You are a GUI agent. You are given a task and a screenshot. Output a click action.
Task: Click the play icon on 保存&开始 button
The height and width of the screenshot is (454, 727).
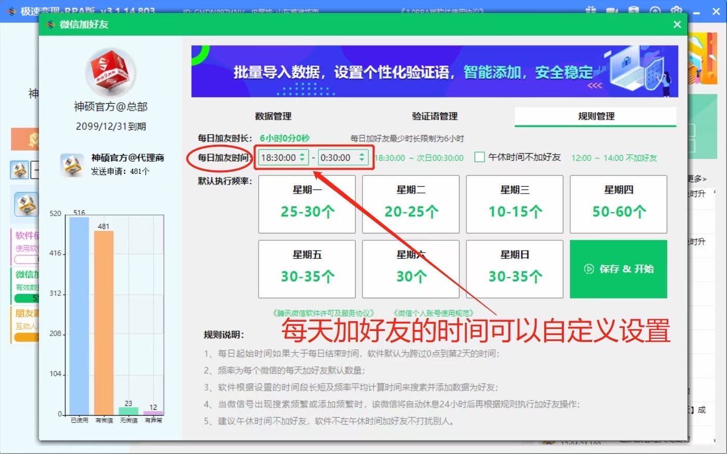click(x=588, y=269)
